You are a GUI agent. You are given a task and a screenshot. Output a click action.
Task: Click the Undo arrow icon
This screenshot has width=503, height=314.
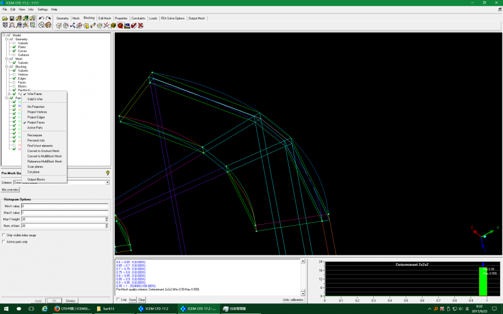point(41,18)
